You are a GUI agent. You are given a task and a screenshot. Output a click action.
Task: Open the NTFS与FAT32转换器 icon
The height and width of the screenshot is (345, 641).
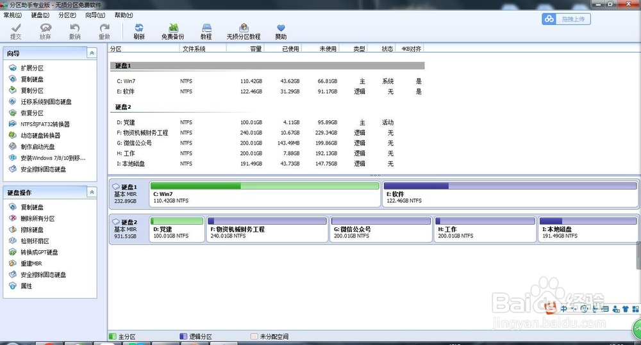coord(13,124)
